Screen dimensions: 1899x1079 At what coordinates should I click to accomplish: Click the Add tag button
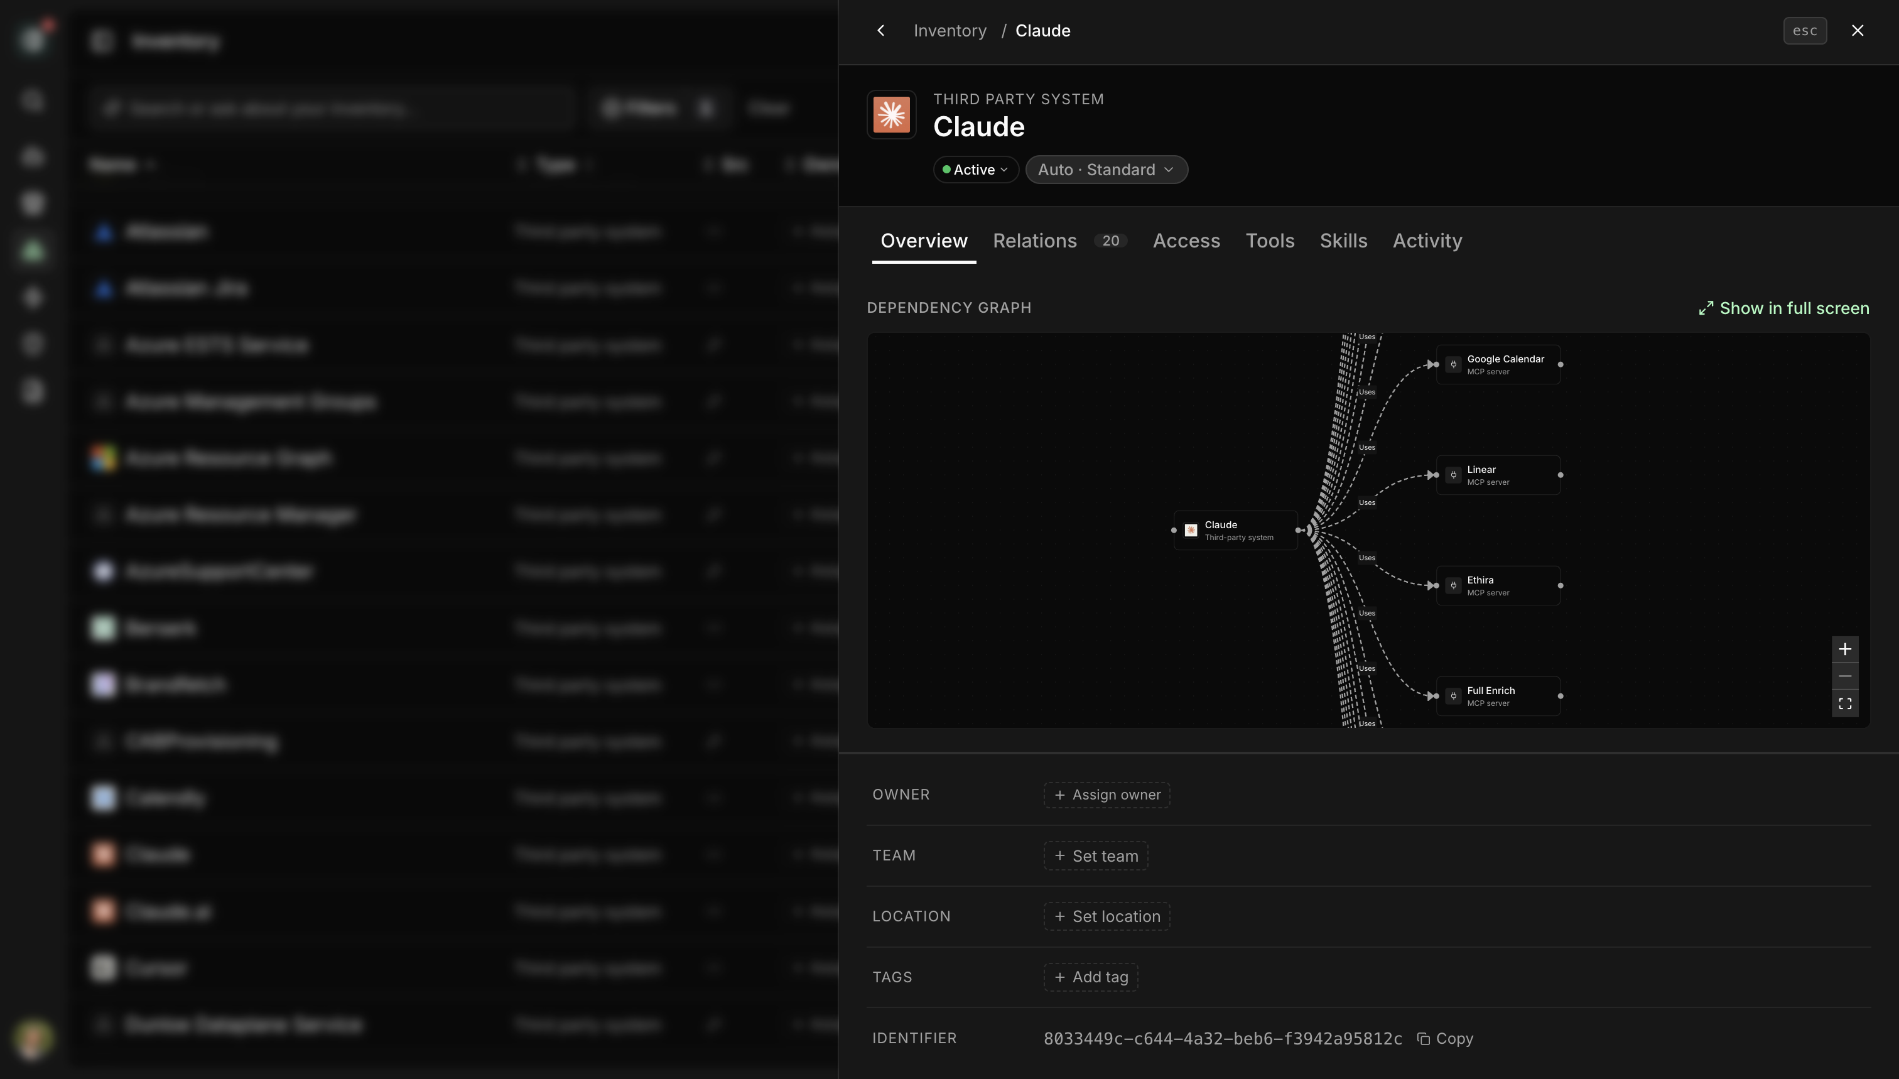1091,977
